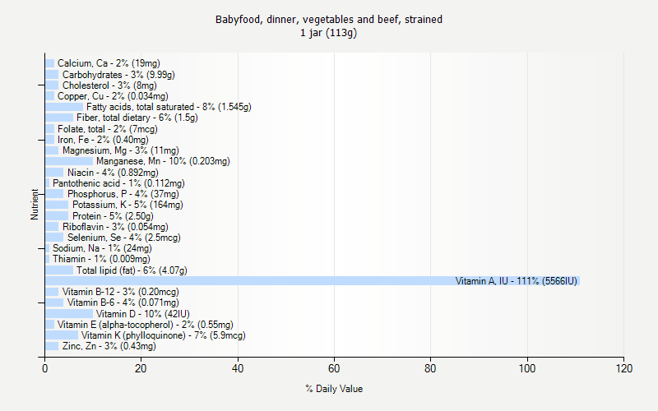Click the 1 jar (113g) subtitle
The width and height of the screenshot is (658, 411).
pos(328,33)
